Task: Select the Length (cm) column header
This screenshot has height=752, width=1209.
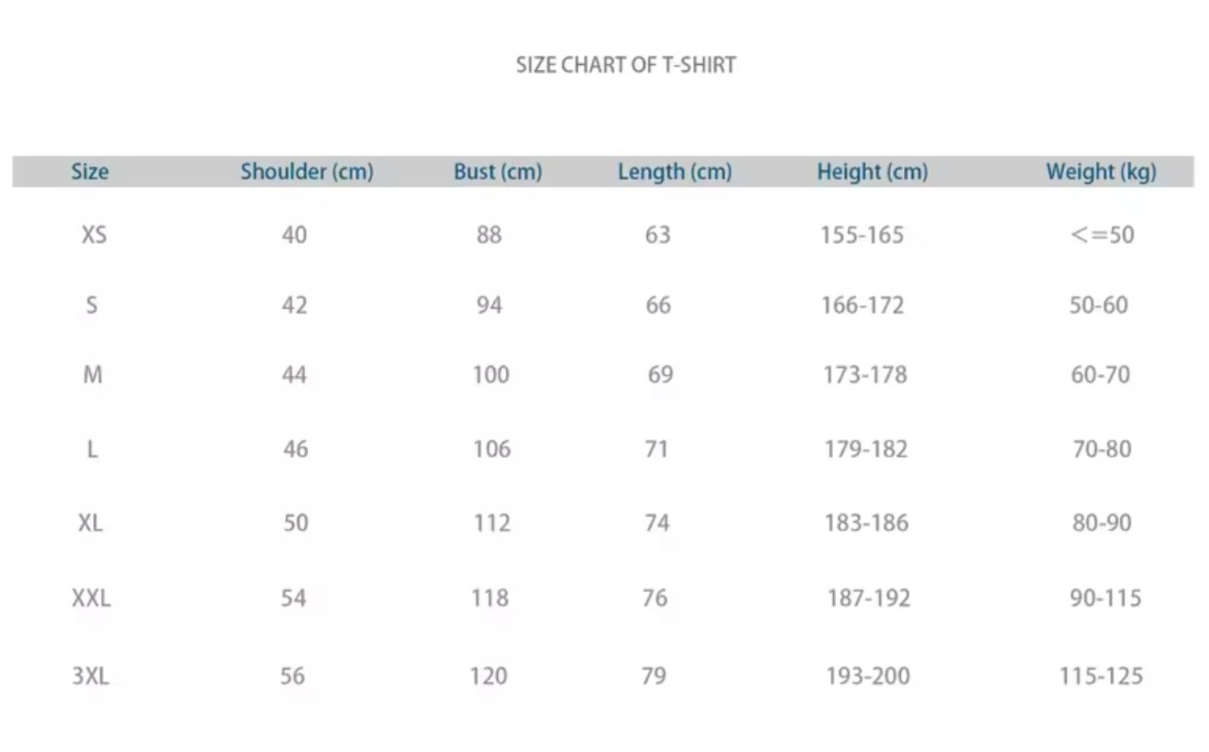Action: (674, 172)
